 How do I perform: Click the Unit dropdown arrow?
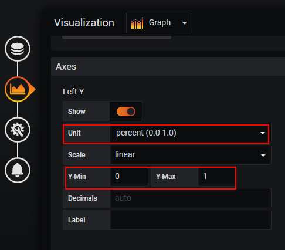tap(263, 133)
